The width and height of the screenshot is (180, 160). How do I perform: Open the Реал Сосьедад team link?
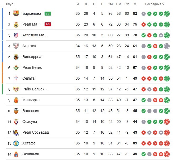coord(36,132)
